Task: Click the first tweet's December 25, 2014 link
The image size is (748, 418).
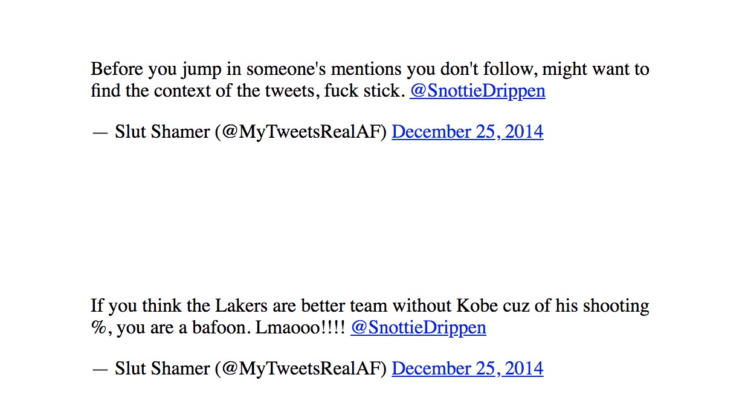Action: 467,132
